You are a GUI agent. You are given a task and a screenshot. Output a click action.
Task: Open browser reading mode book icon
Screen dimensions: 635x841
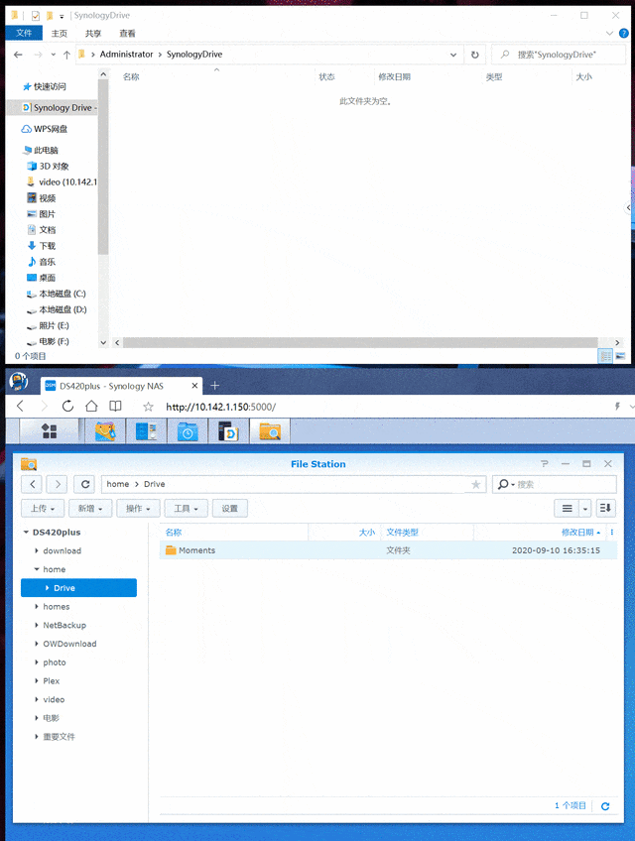pyautogui.click(x=115, y=406)
